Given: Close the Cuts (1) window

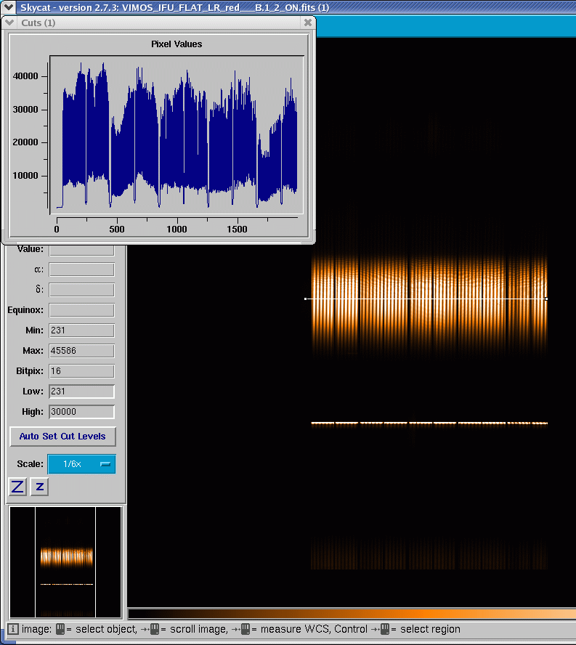Looking at the screenshot, I should (x=308, y=23).
